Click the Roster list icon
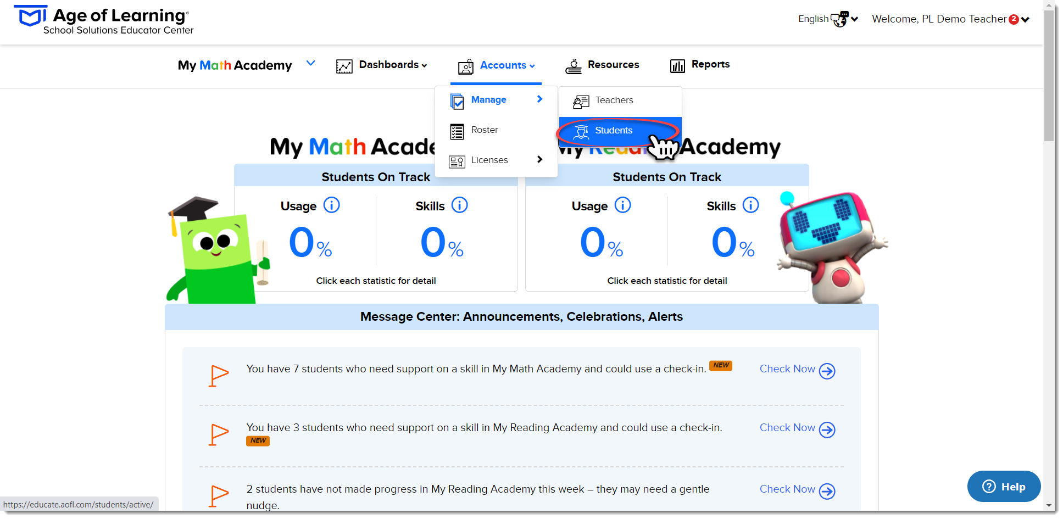The width and height of the screenshot is (1063, 519). (x=457, y=131)
